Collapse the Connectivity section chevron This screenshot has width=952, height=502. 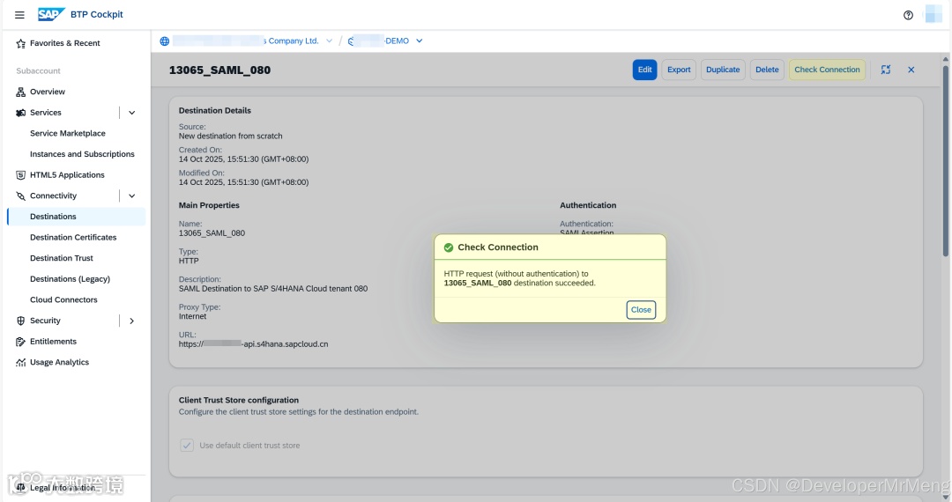click(131, 196)
